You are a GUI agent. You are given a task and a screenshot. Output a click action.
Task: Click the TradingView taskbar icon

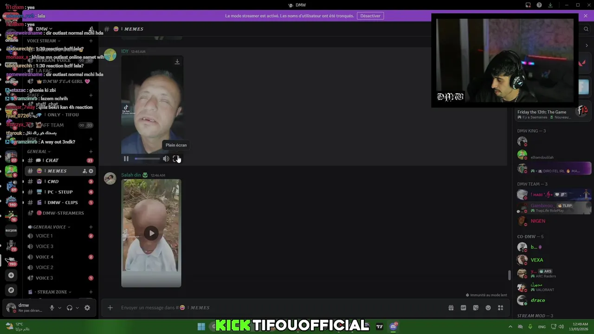tap(380, 327)
